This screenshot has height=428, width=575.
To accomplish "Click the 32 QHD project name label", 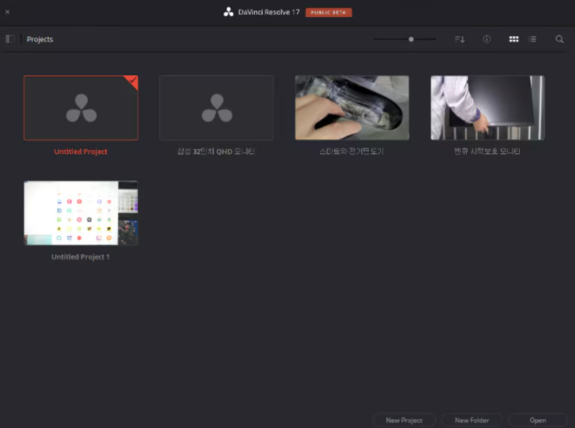I will (x=216, y=151).
